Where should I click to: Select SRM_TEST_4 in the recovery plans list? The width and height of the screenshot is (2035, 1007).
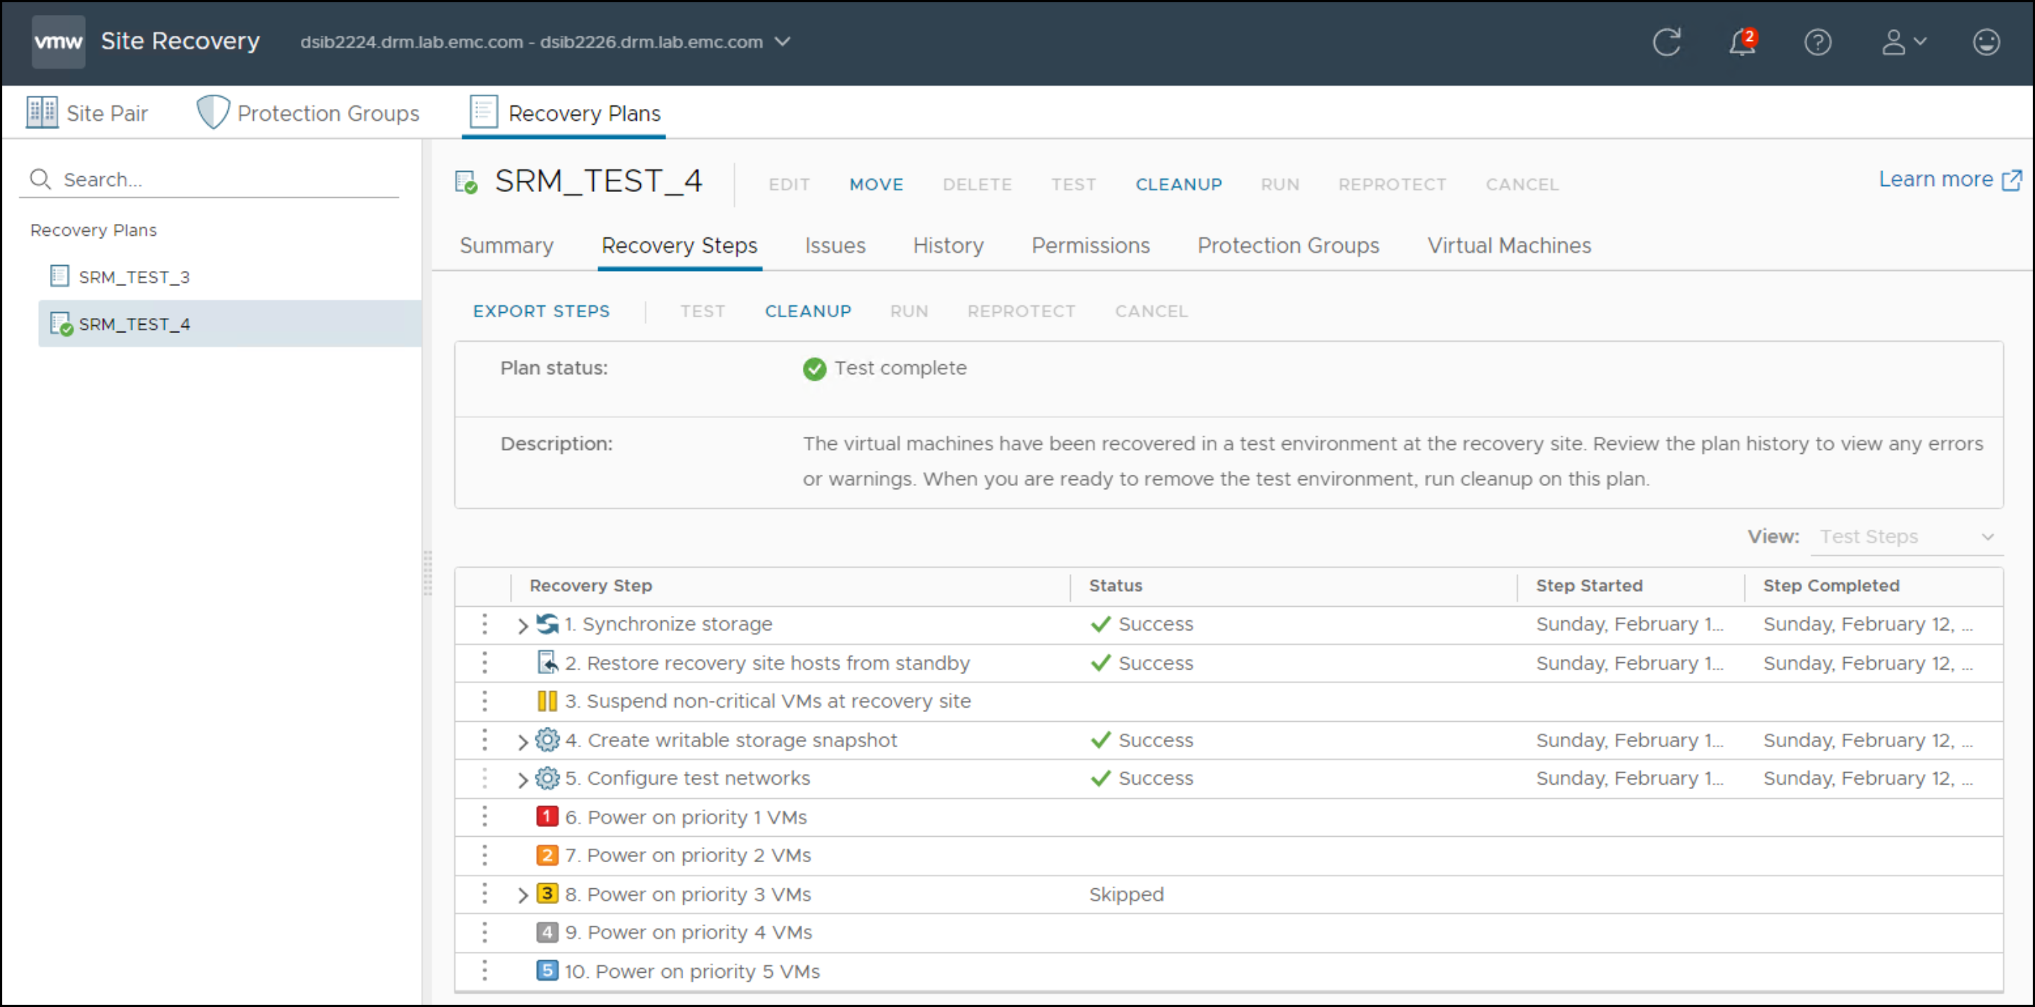pyautogui.click(x=229, y=324)
